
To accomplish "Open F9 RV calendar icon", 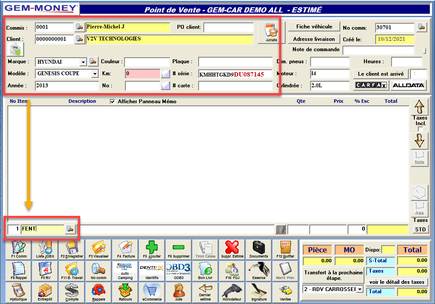I will pos(45,271).
